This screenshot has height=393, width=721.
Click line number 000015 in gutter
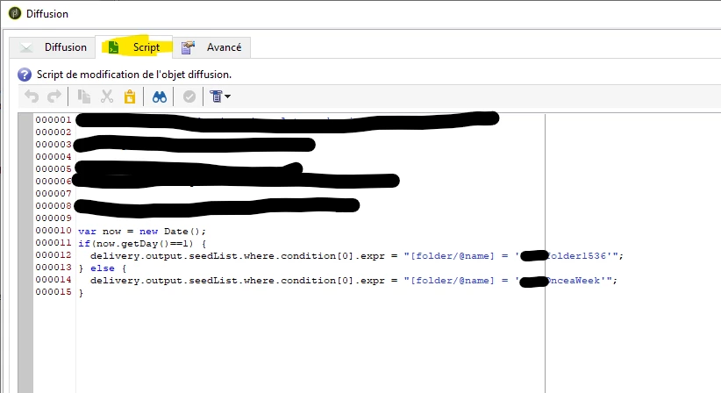(x=54, y=292)
